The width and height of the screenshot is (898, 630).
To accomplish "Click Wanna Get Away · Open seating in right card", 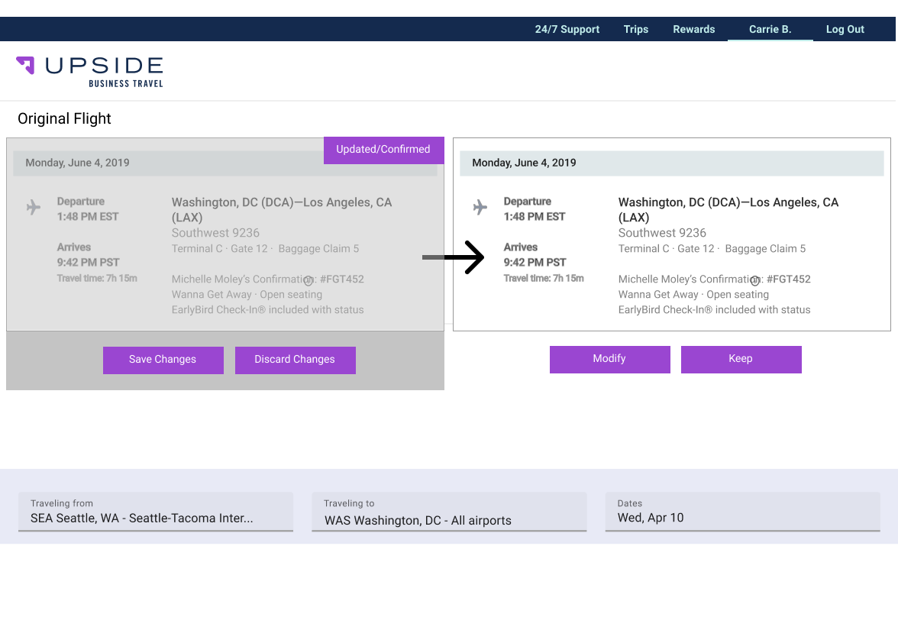I will click(x=693, y=295).
